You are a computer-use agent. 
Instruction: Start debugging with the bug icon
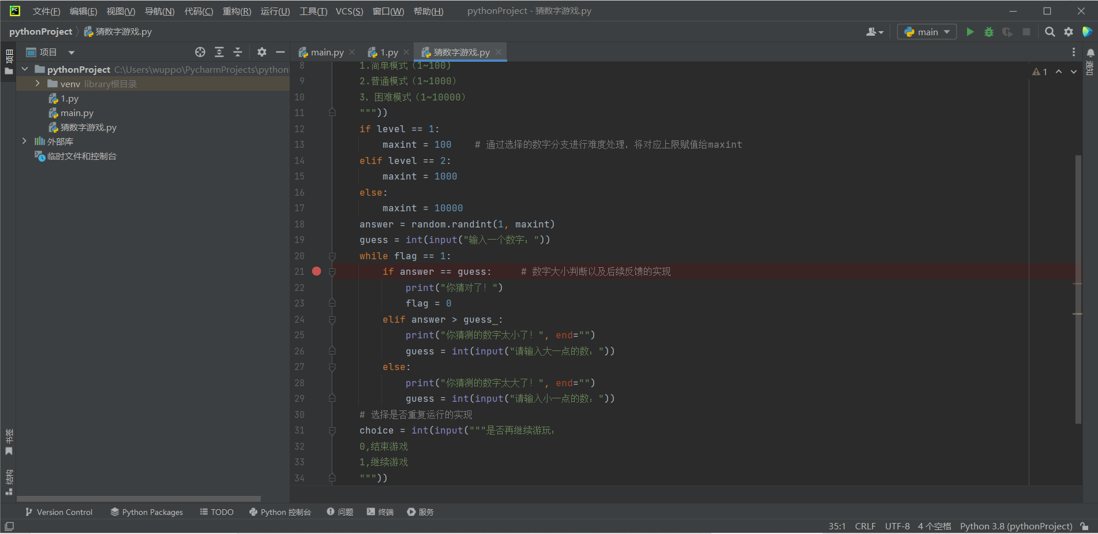(988, 32)
